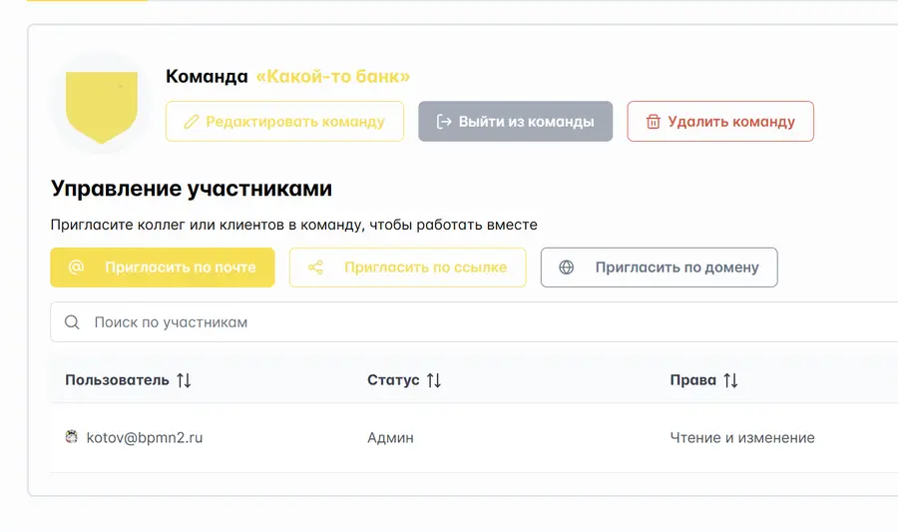
Task: Click the trash icon in Удалить команду
Action: click(x=654, y=122)
